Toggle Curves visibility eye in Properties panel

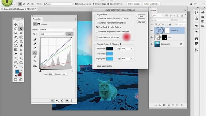tap(67, 101)
